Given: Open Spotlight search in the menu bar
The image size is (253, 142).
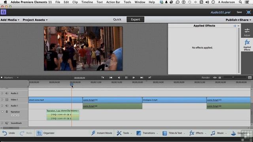Looking at the screenshot, I should coord(240,2).
